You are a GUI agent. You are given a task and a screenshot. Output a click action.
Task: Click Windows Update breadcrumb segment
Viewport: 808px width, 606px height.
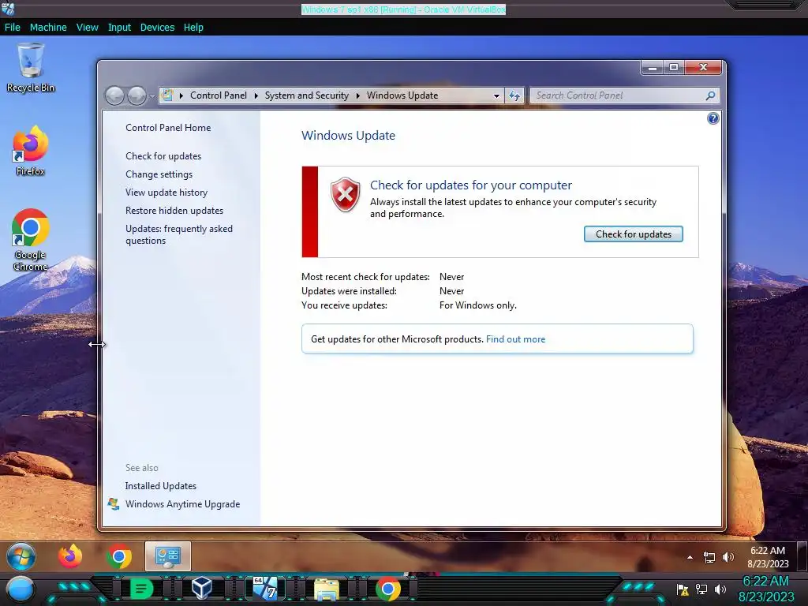(402, 95)
